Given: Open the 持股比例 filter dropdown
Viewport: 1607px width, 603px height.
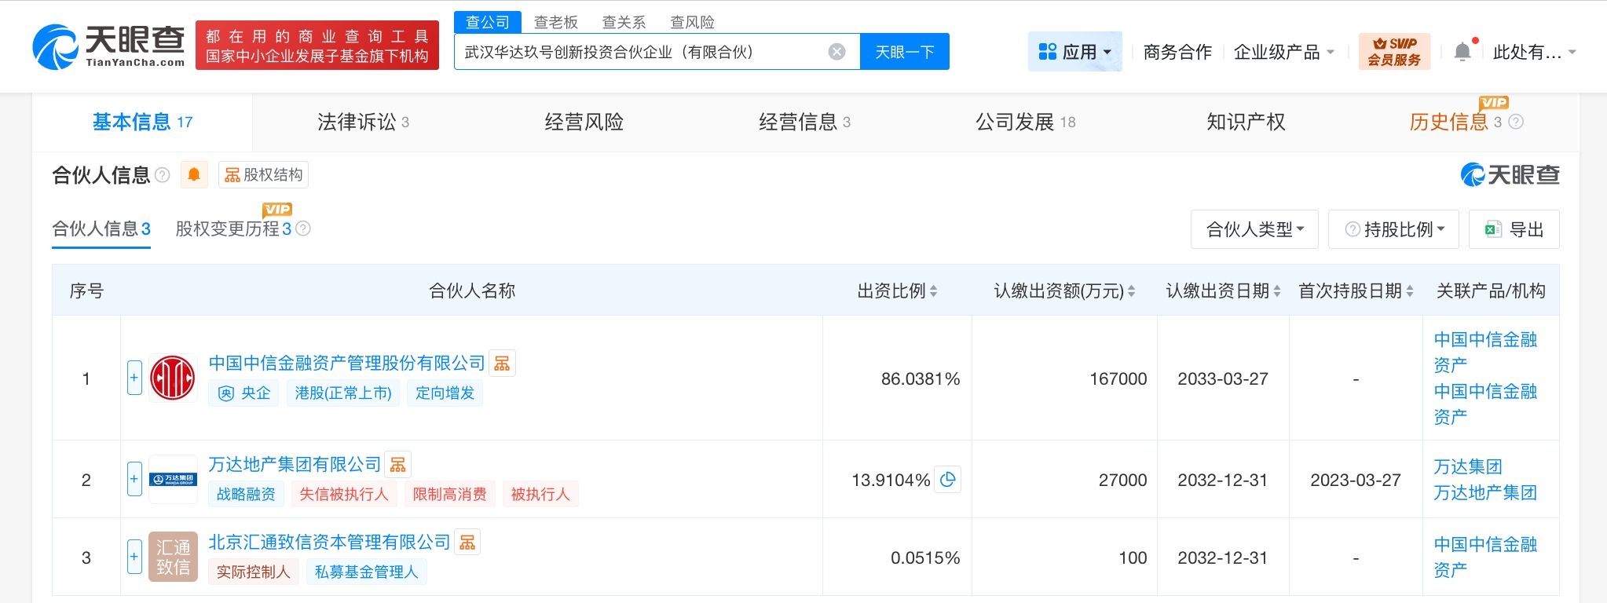Looking at the screenshot, I should [x=1393, y=229].
